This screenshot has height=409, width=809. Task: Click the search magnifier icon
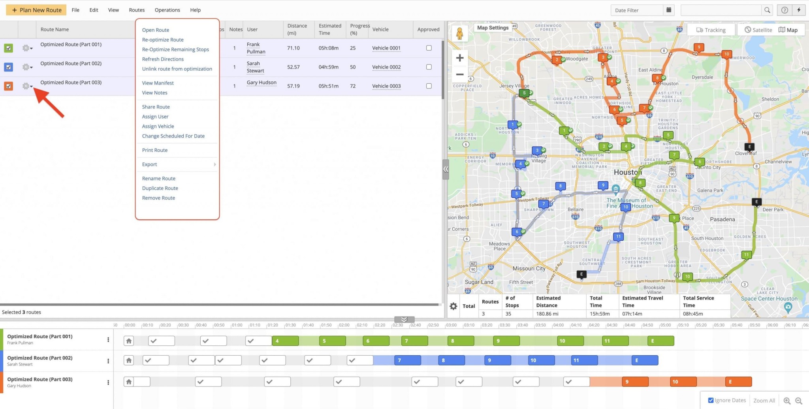click(x=767, y=10)
